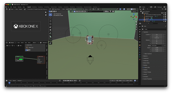Image resolution: width=172 pixels, height=93 pixels.
Task: Open the Add menu in 3D viewport header
Action: click(x=71, y=9)
